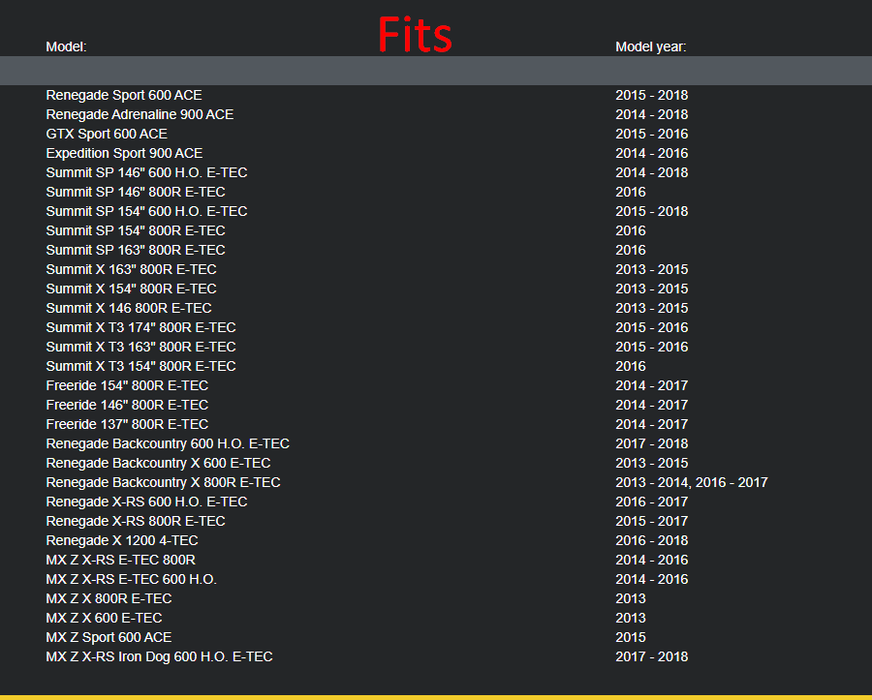
Task: Click 'Summit SP 154" 600 H.O. E-TEC' entry
Action: (147, 212)
